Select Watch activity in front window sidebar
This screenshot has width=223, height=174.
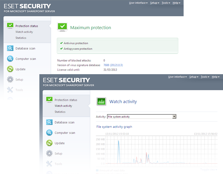(63, 106)
